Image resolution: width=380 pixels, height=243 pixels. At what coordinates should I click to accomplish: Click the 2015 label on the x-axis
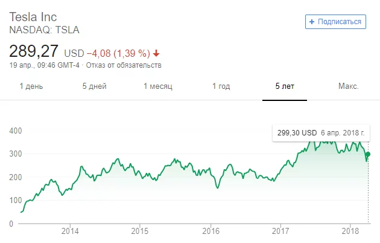[140, 231]
